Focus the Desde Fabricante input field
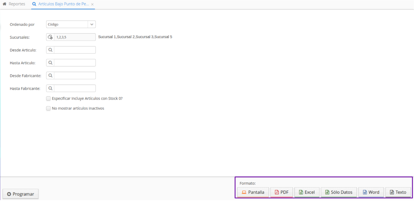415x201 pixels. pyautogui.click(x=75, y=75)
